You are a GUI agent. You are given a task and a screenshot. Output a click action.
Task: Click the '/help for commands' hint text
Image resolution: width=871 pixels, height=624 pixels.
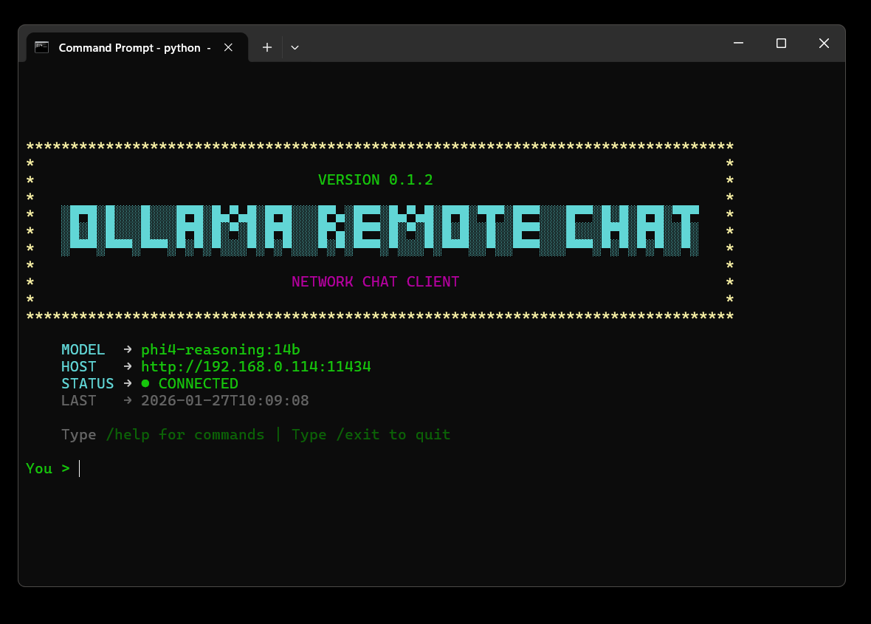(185, 434)
